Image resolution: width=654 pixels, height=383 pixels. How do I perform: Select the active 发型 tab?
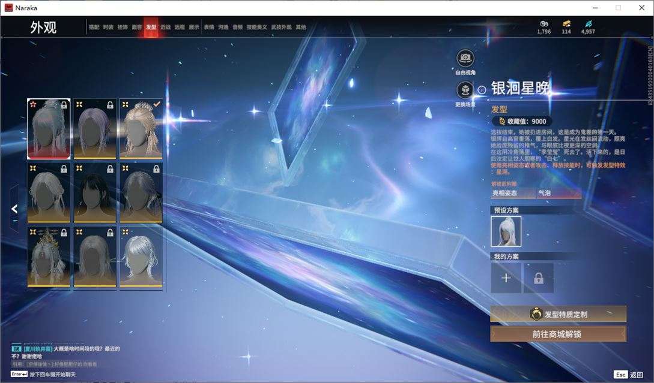point(151,27)
